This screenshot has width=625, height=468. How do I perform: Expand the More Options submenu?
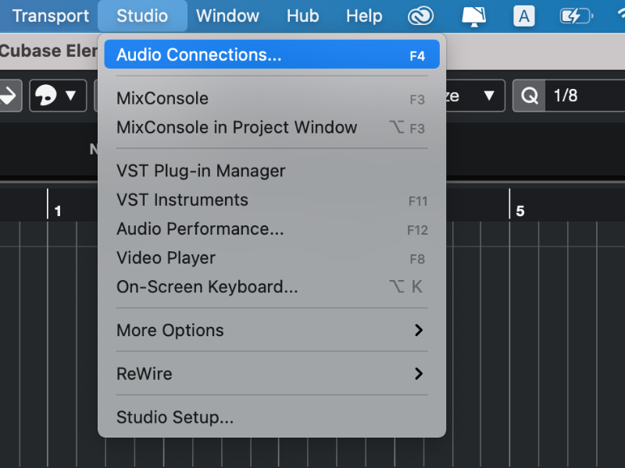pyautogui.click(x=272, y=330)
